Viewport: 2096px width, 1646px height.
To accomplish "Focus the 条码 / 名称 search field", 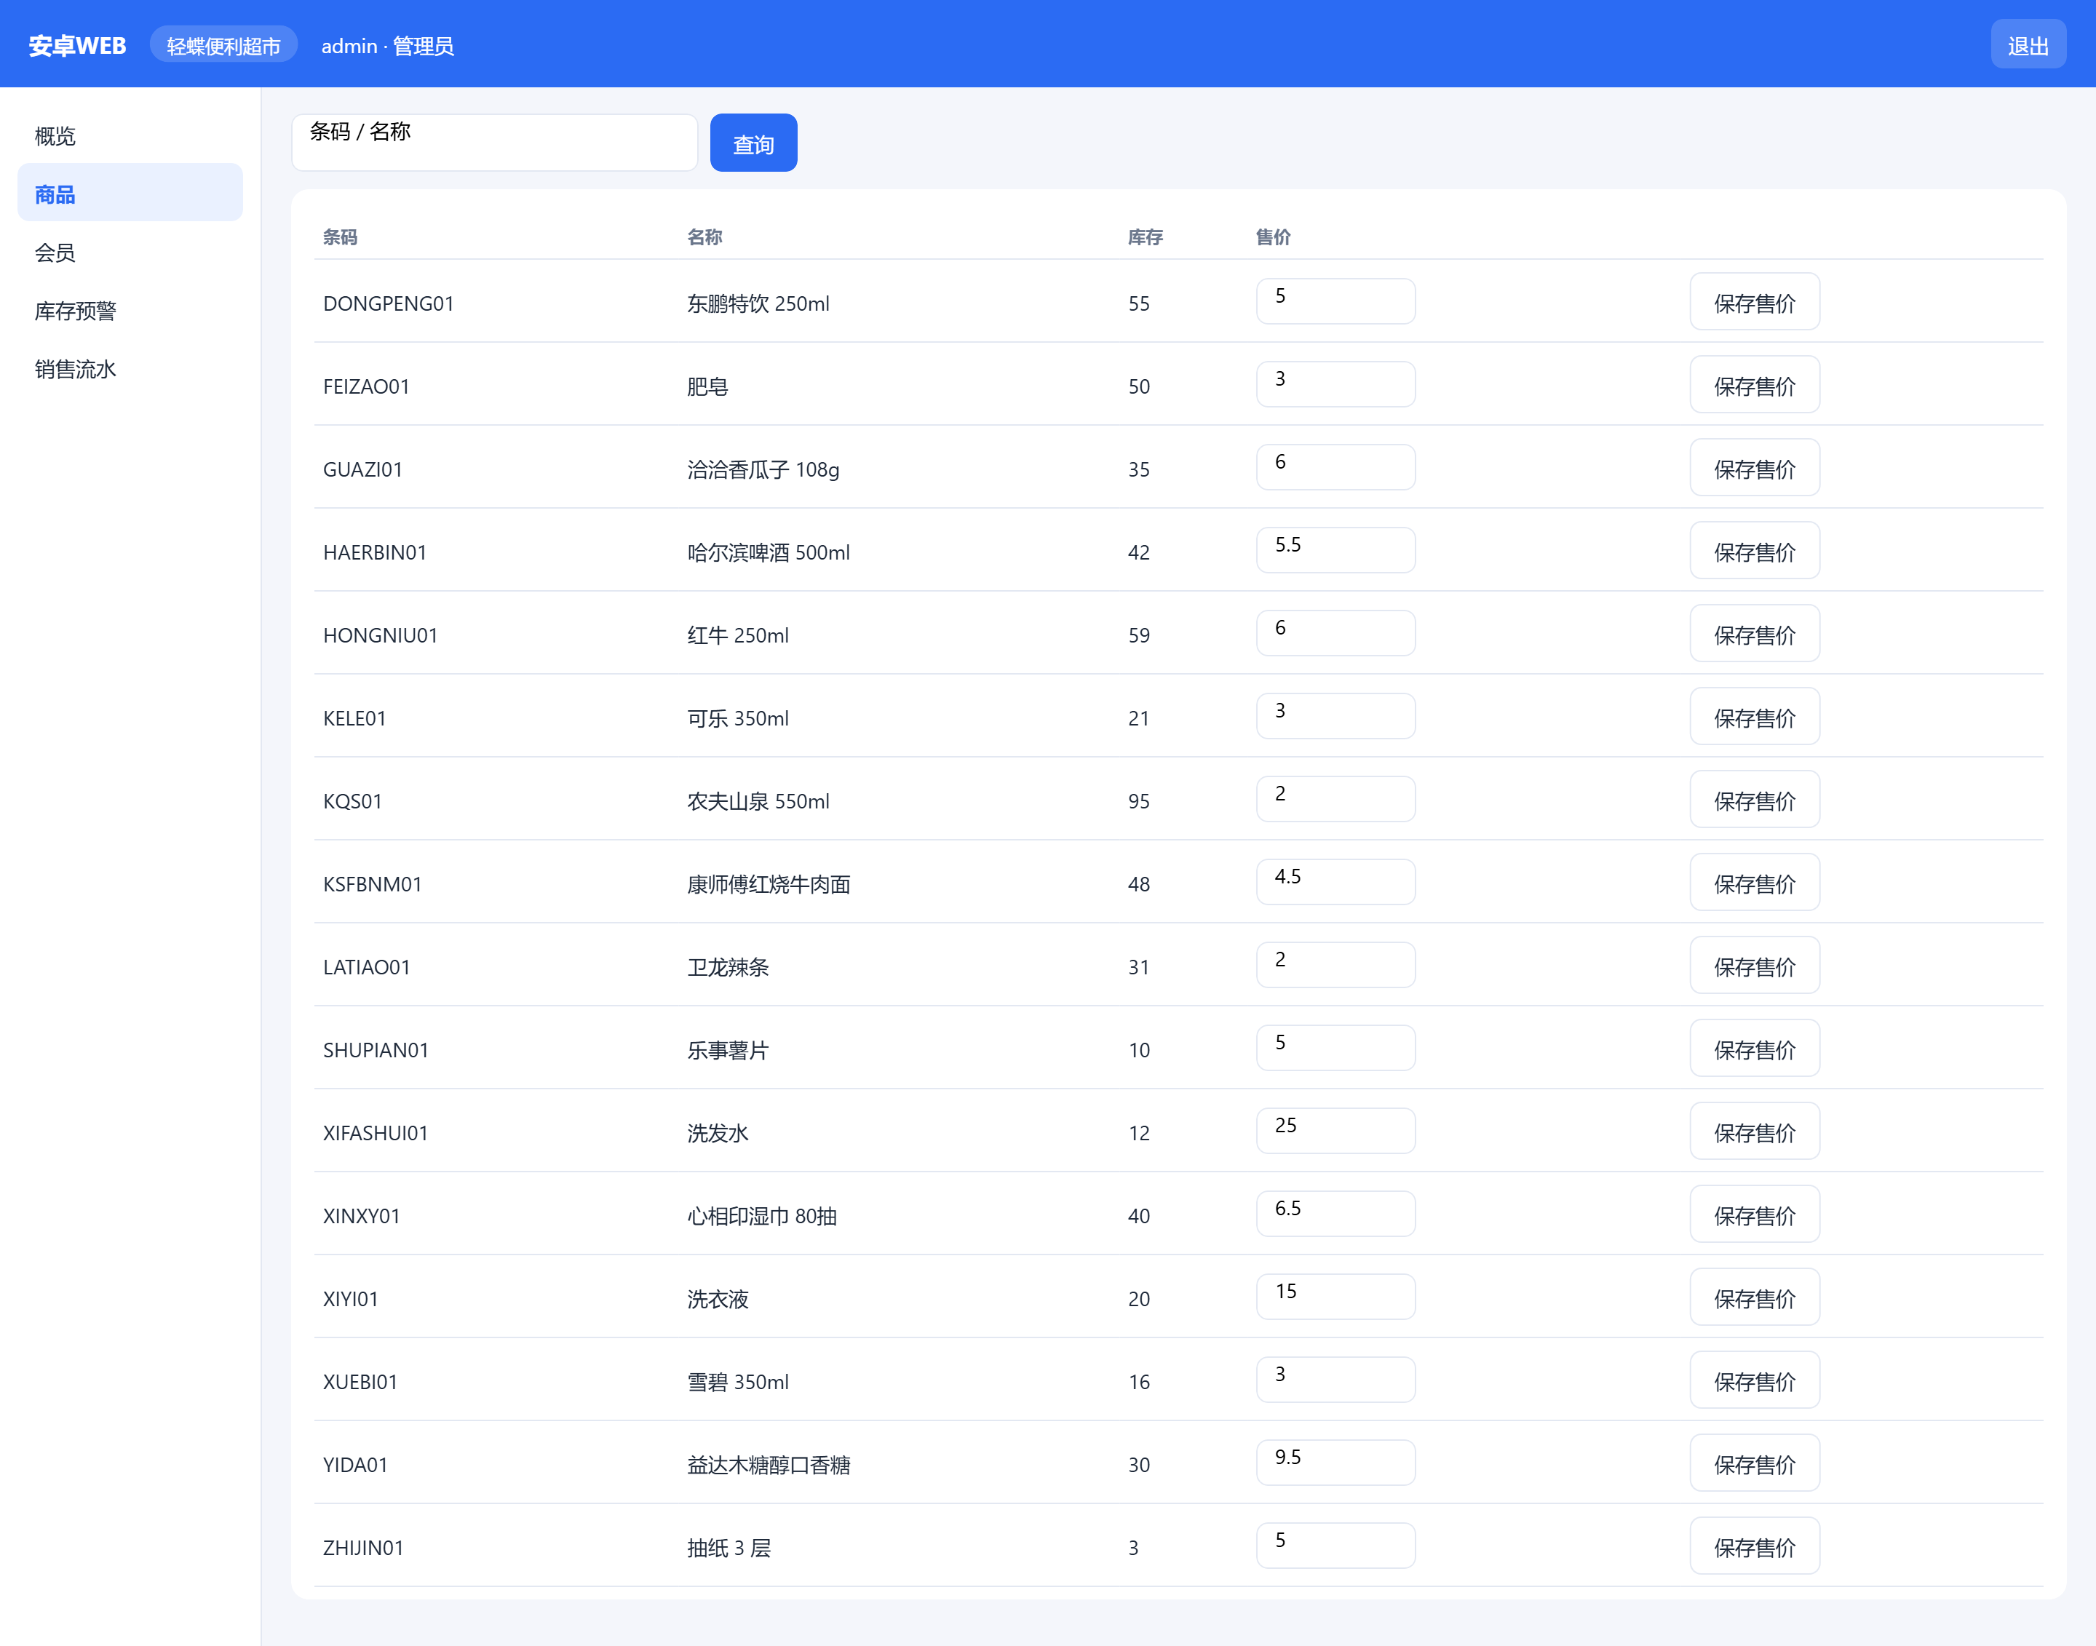I will 494,143.
